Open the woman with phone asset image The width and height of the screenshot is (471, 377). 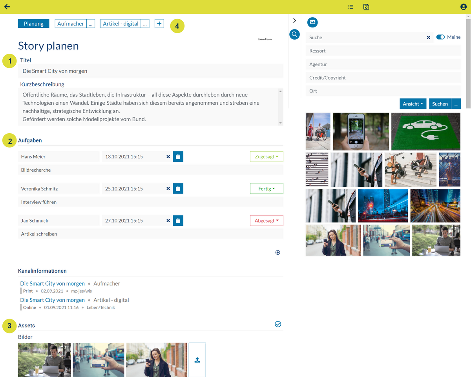[157, 360]
